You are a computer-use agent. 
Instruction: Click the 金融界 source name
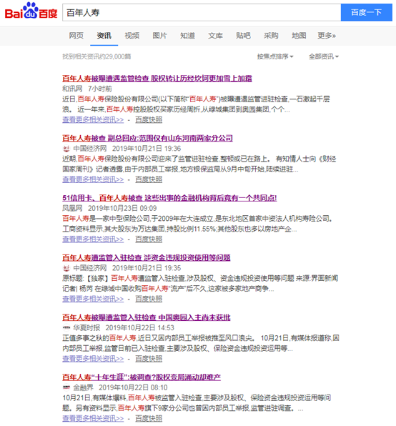click(x=83, y=387)
